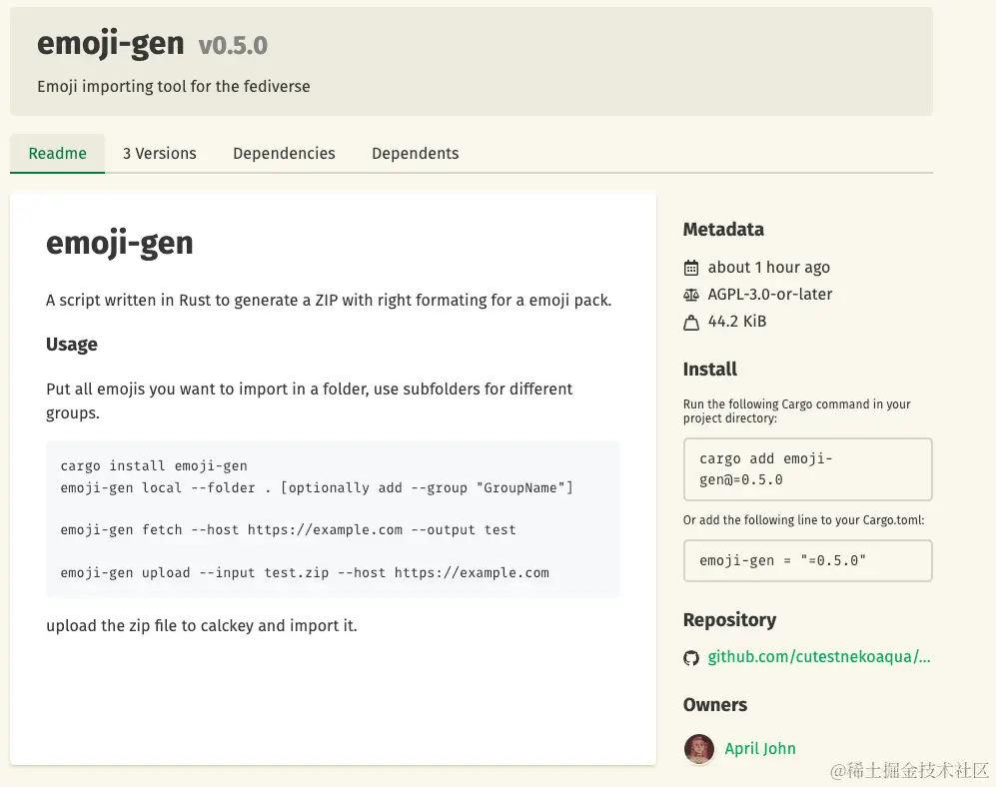Click the calendar icon in Metadata
Screen dimensions: 996x787
pyautogui.click(x=691, y=268)
